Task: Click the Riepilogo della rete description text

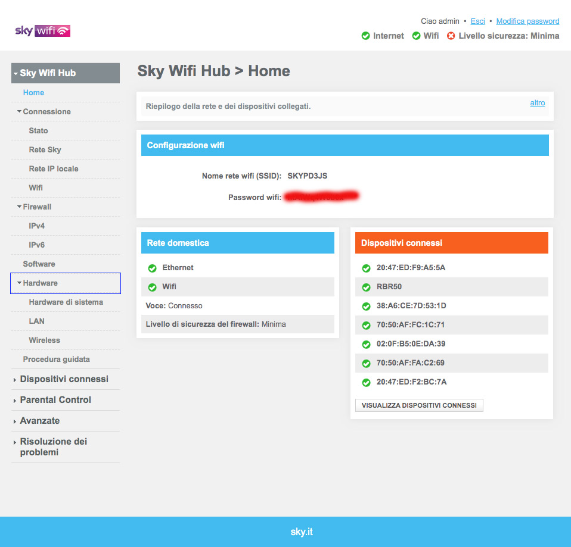Action: click(x=228, y=107)
